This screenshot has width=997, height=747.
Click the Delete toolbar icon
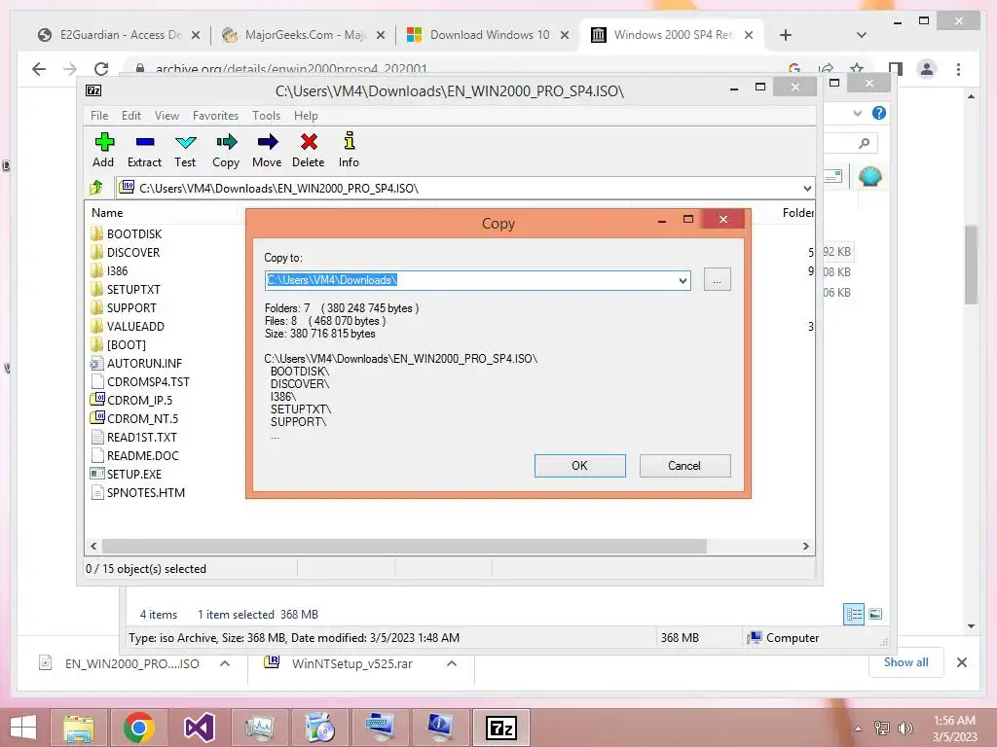(309, 151)
